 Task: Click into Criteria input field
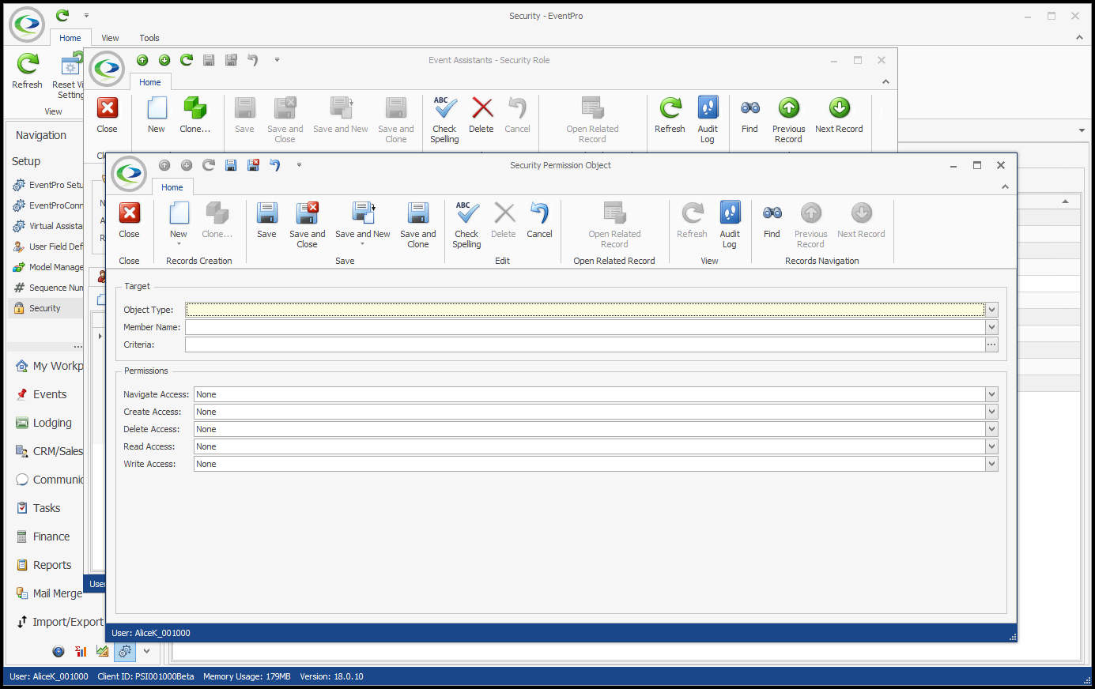coord(585,344)
